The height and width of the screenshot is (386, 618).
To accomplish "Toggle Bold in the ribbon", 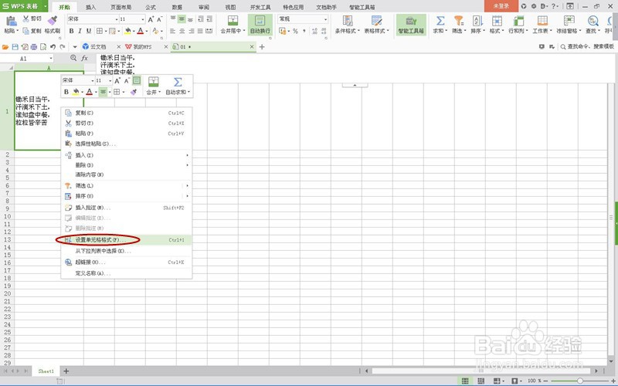I will coord(71,31).
